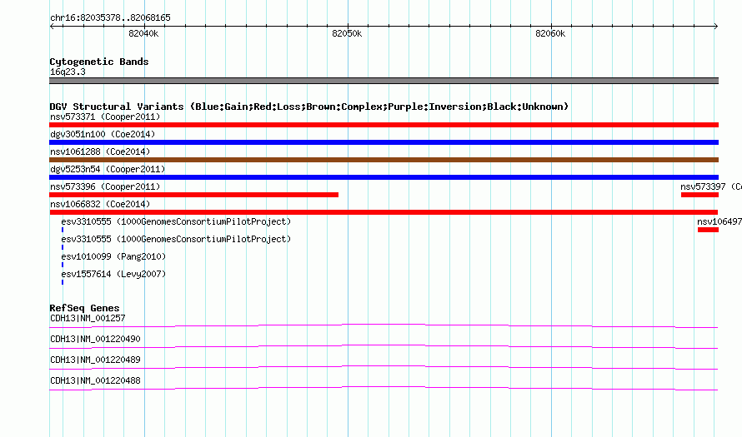Click the nsv1061288 (Coe2014) label
Screen dimensions: 742x437
[x=100, y=151]
